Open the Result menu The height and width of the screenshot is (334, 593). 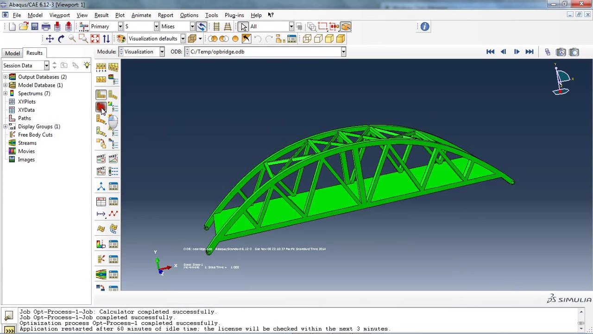click(101, 15)
